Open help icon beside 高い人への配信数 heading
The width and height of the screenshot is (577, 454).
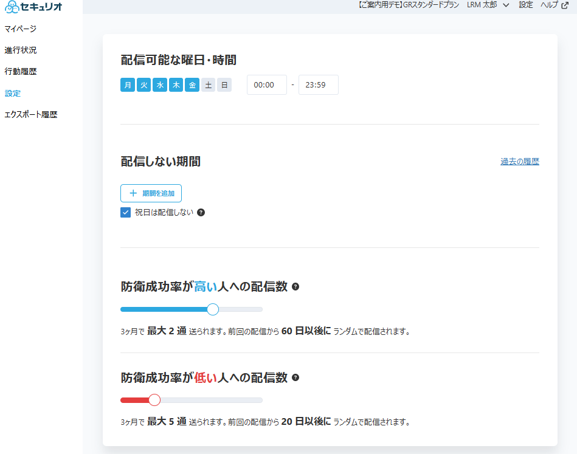pyautogui.click(x=295, y=287)
